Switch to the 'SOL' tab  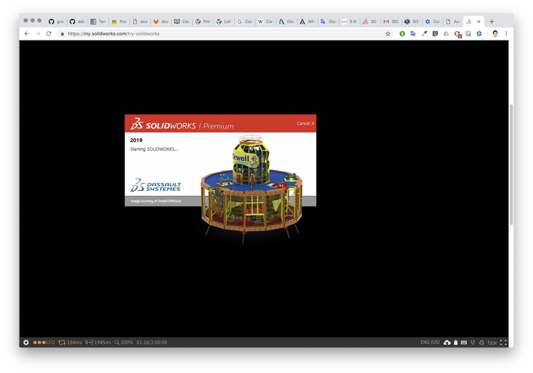click(x=412, y=21)
